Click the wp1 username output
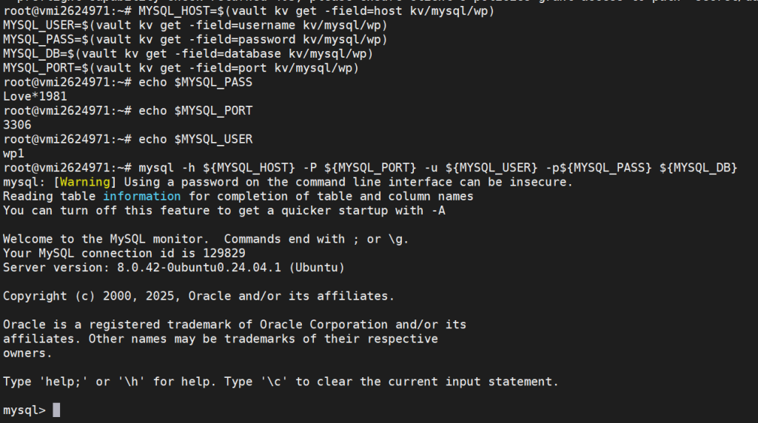 [13, 154]
